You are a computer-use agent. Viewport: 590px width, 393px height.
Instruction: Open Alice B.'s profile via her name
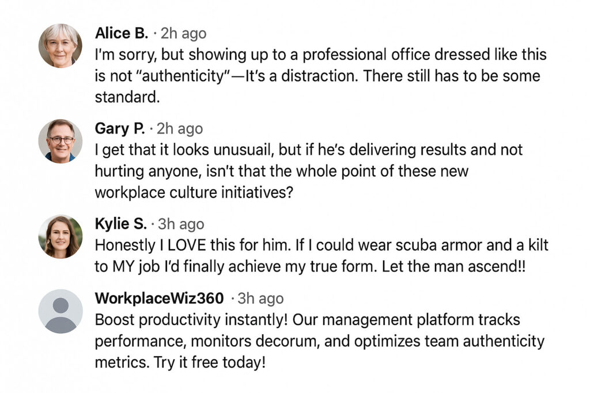(121, 33)
